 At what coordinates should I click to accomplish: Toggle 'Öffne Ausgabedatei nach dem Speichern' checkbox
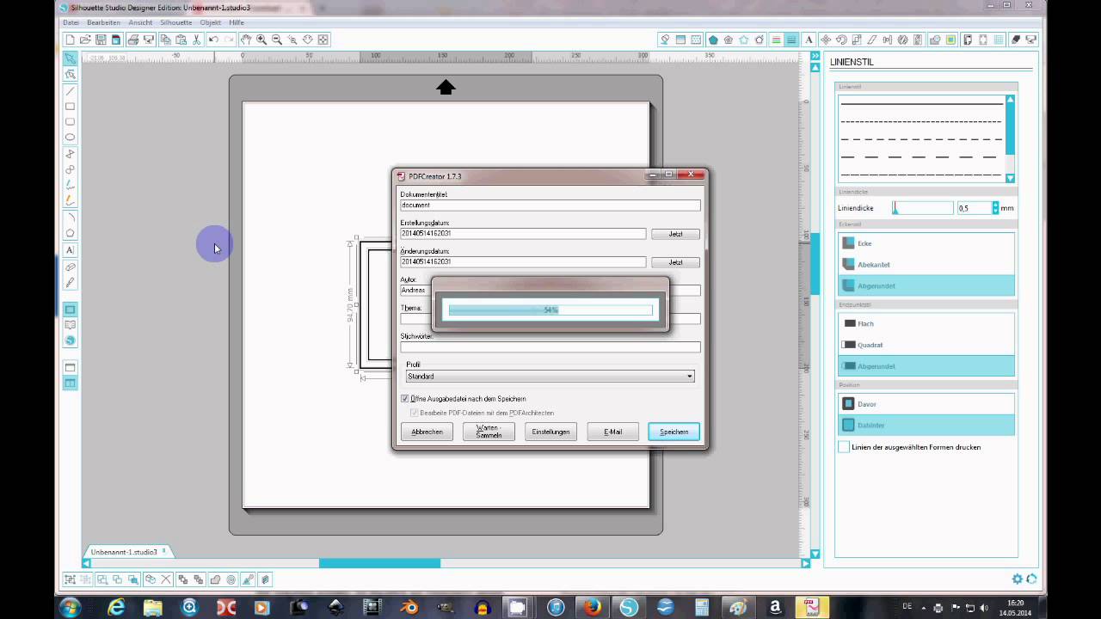click(405, 399)
